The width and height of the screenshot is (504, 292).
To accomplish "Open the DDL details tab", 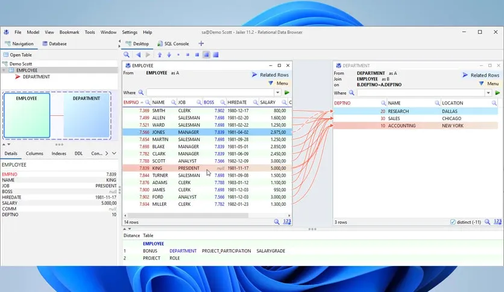I will 79,153.
